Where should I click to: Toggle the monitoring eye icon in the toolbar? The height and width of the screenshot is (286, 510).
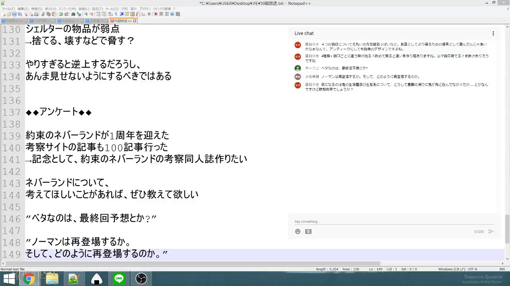pos(149,14)
